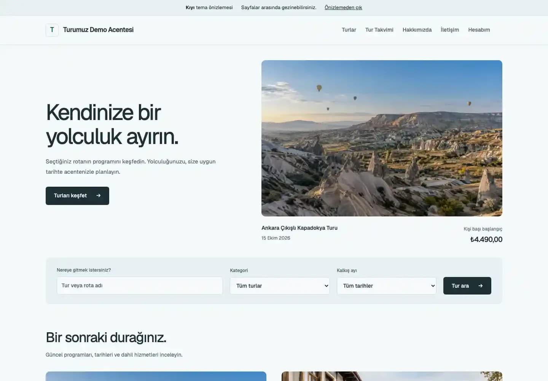Click the ₺4.490,00 price text
Screen dimensions: 548x381
486,239
